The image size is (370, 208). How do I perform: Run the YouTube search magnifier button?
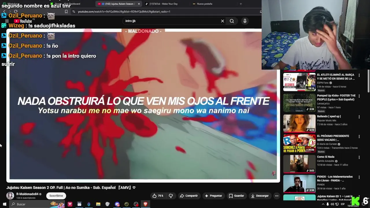[232, 21]
